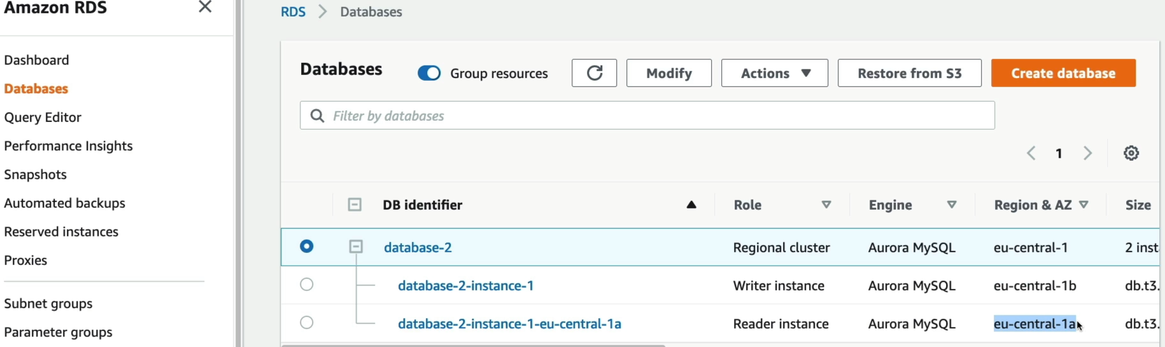Viewport: 1165px width, 347px height.
Task: Click the search magnifier icon in filter
Action: 316,116
